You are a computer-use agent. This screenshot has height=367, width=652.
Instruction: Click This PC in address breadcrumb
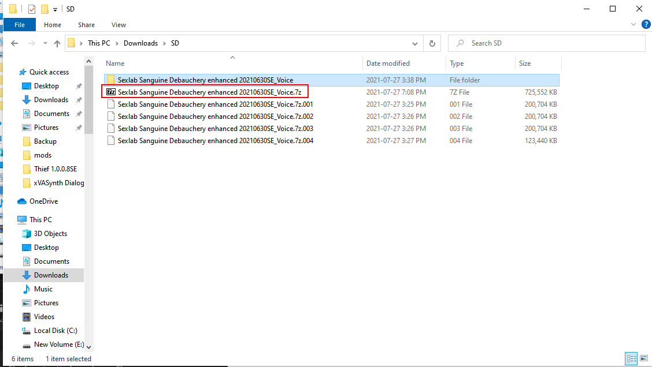point(99,43)
